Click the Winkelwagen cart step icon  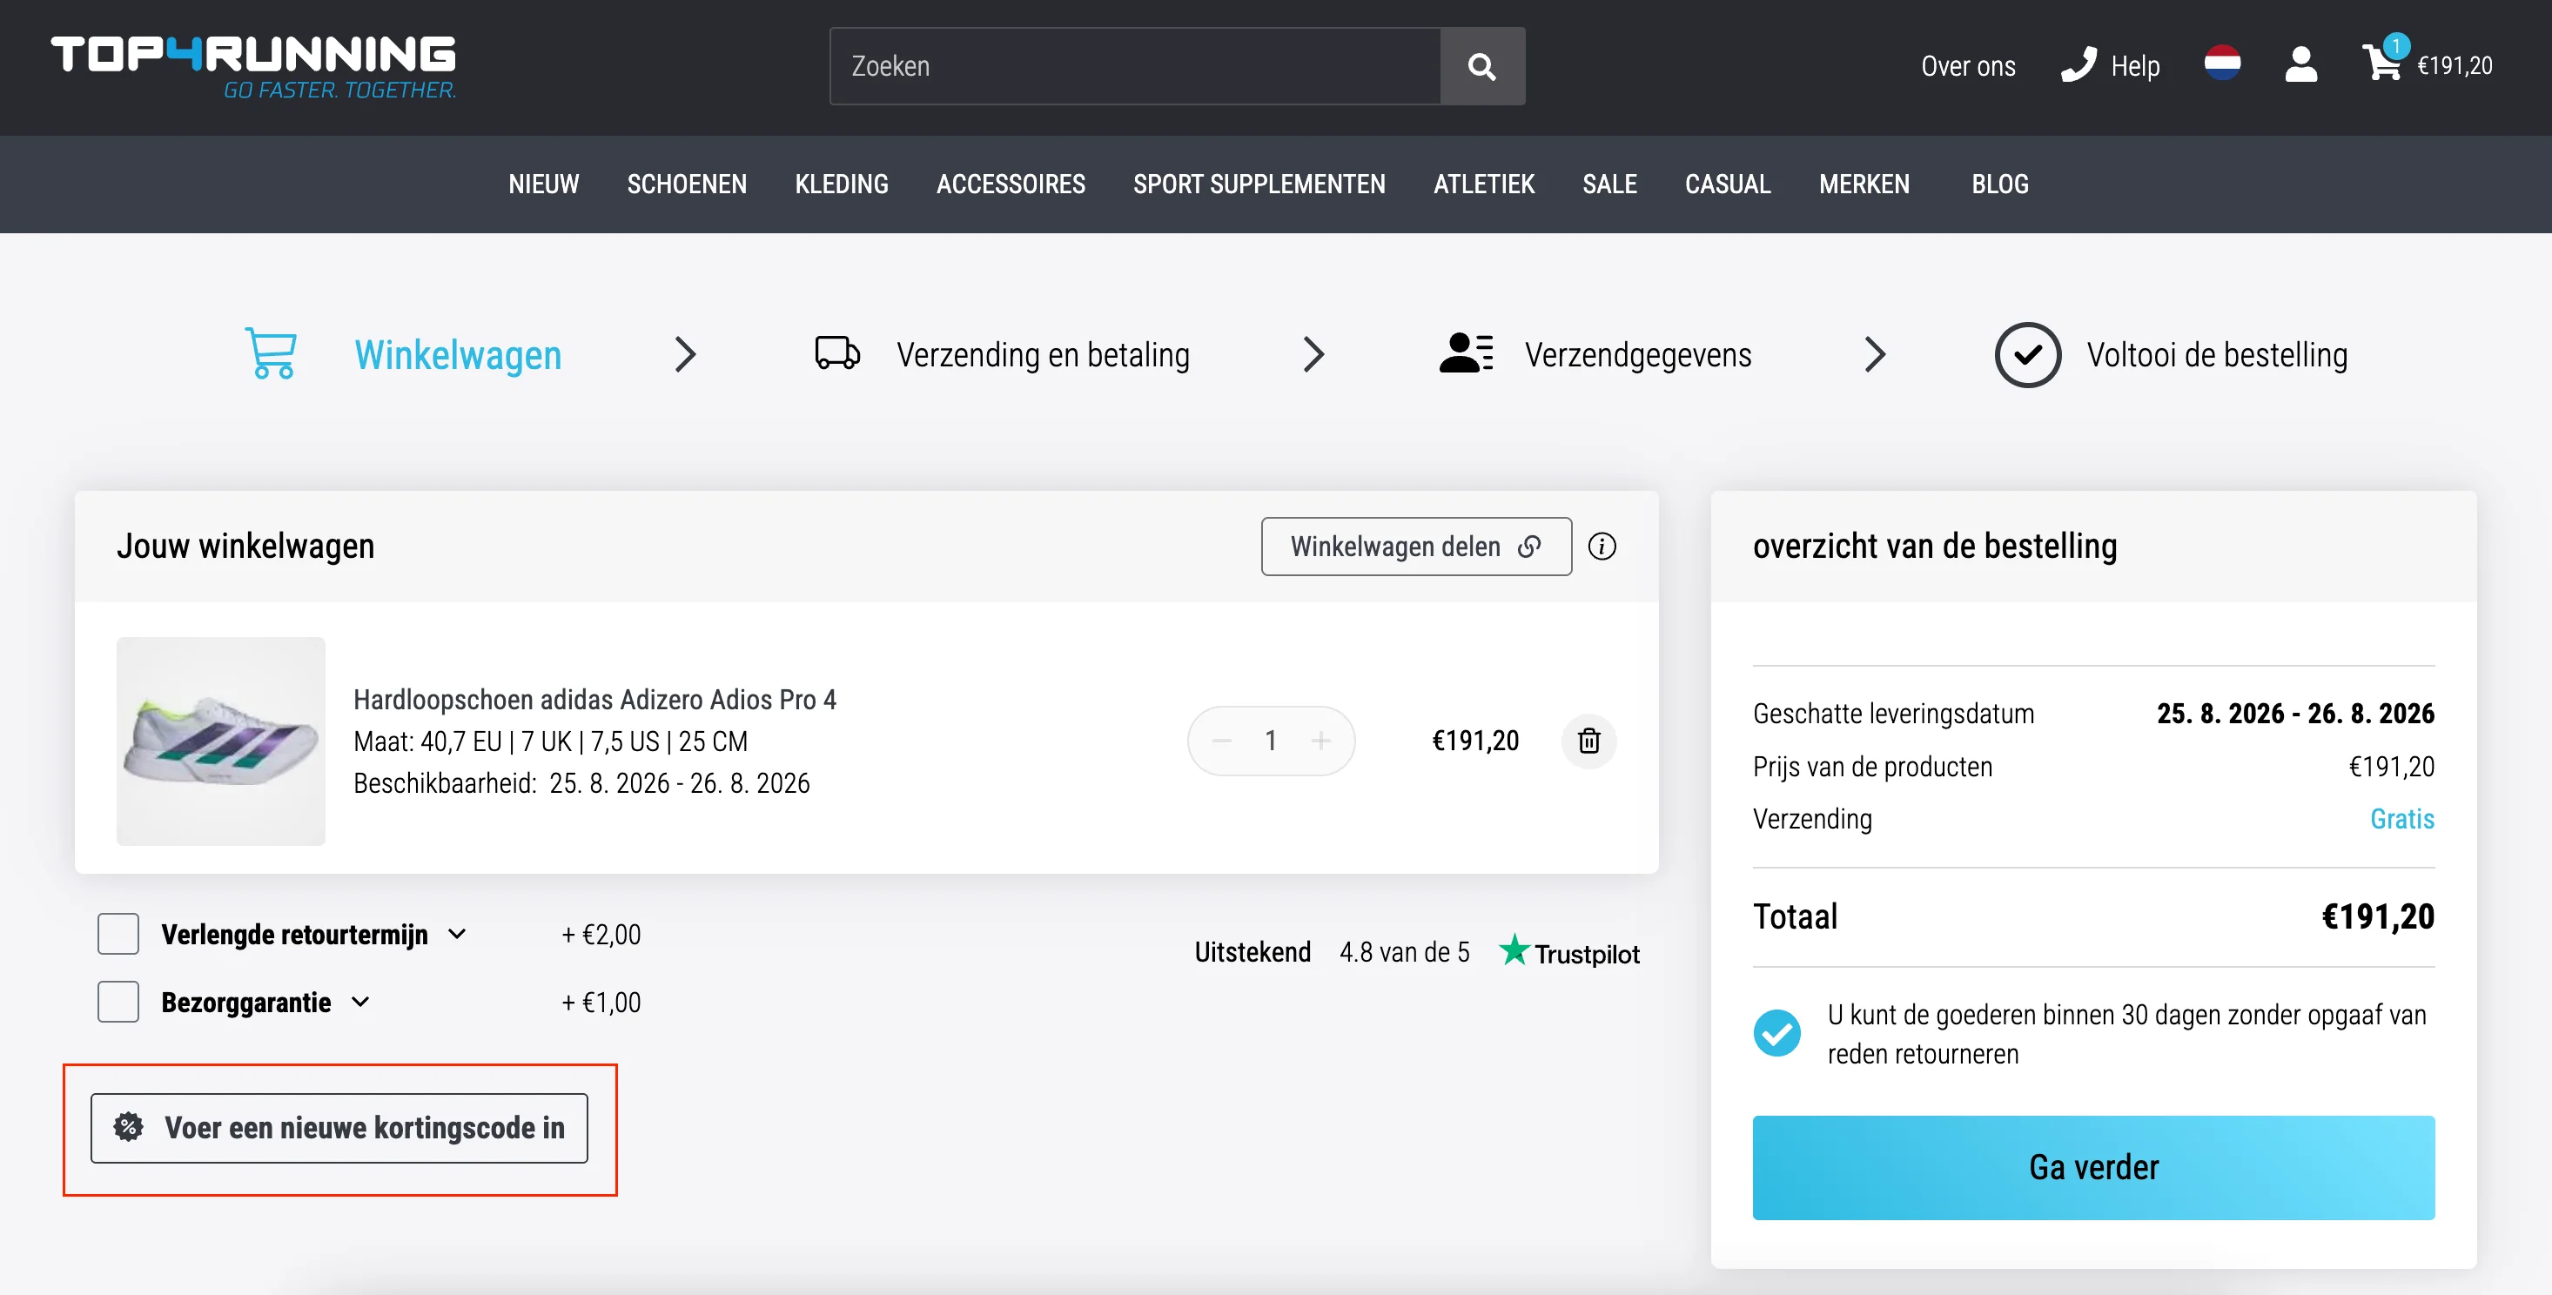coord(271,353)
